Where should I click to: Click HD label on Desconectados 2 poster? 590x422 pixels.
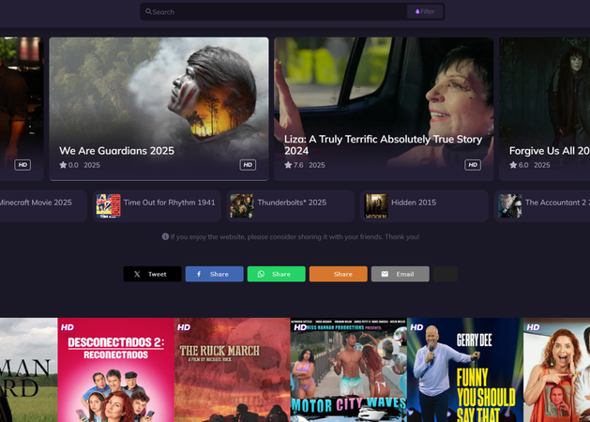click(68, 327)
